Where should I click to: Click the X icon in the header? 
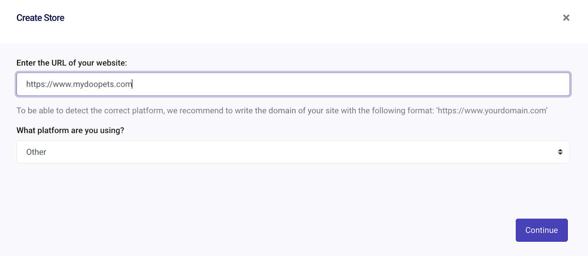click(566, 18)
